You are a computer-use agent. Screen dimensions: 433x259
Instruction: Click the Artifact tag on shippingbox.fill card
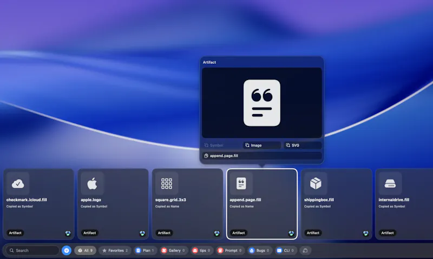tap(313, 233)
